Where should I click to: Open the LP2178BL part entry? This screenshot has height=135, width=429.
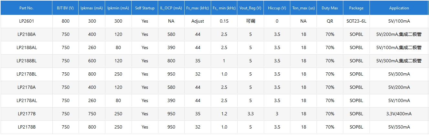(x=27, y=74)
